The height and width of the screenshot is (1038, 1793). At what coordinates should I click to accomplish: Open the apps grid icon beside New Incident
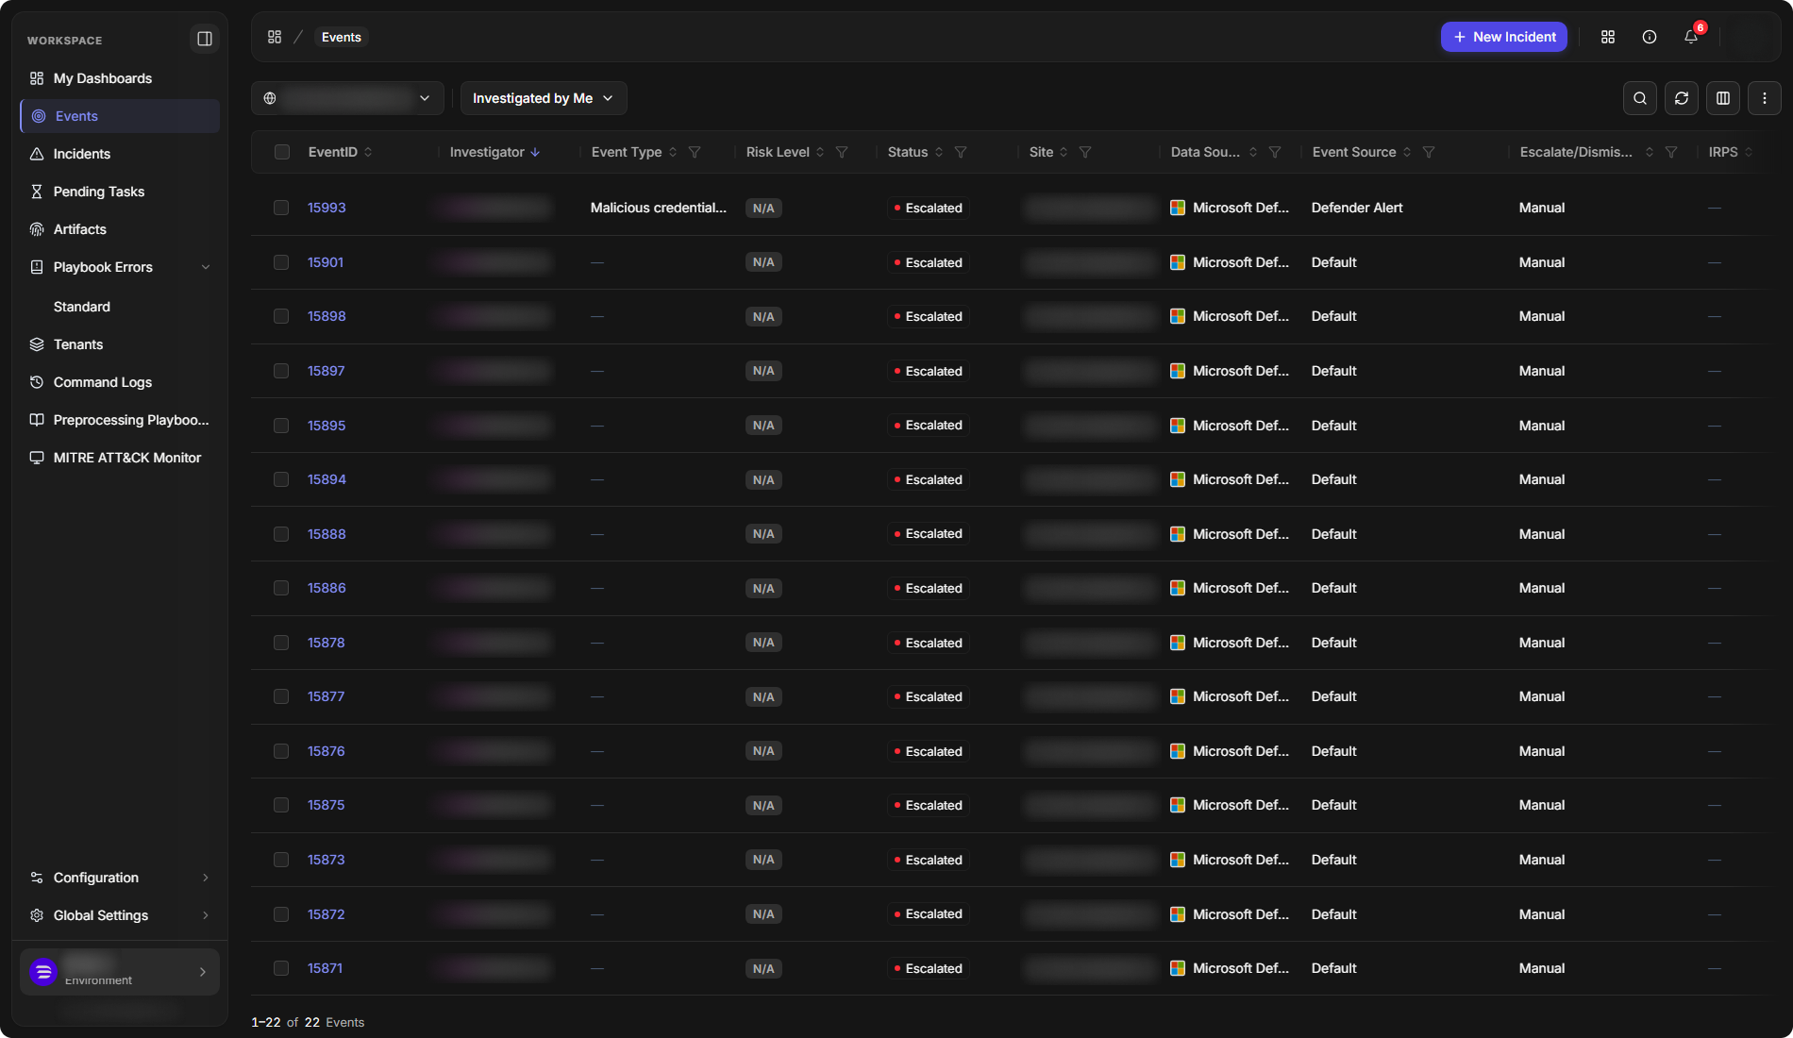pyautogui.click(x=1608, y=37)
